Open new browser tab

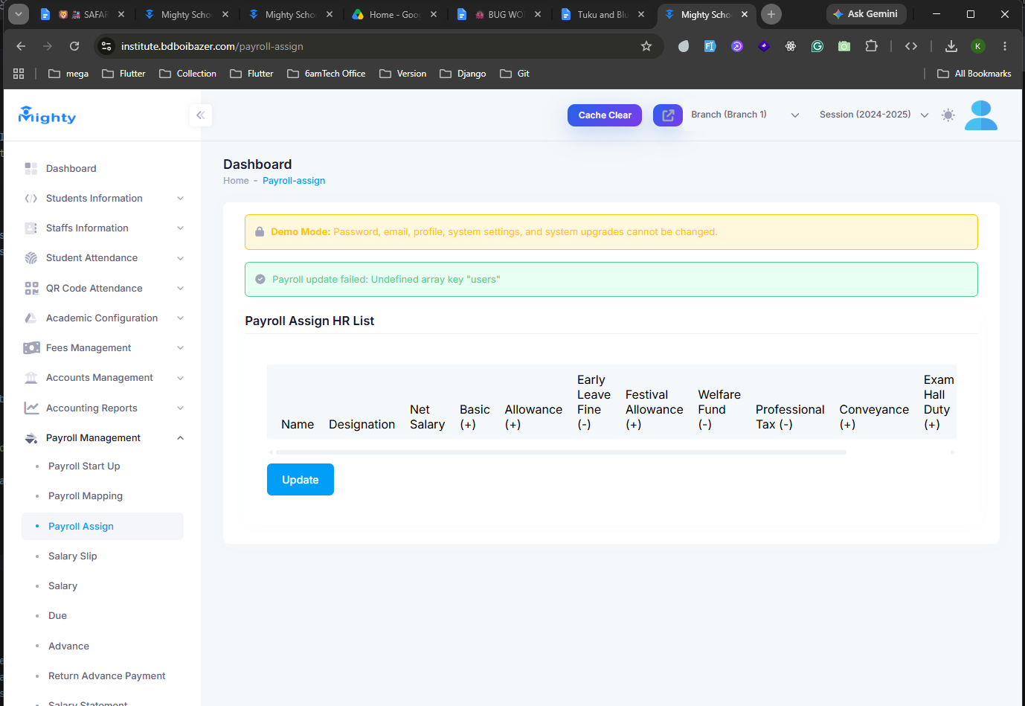pos(771,14)
